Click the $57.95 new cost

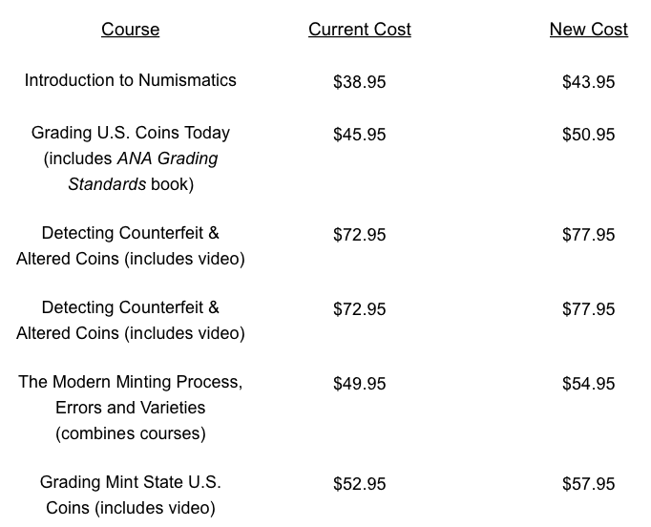pyautogui.click(x=589, y=484)
